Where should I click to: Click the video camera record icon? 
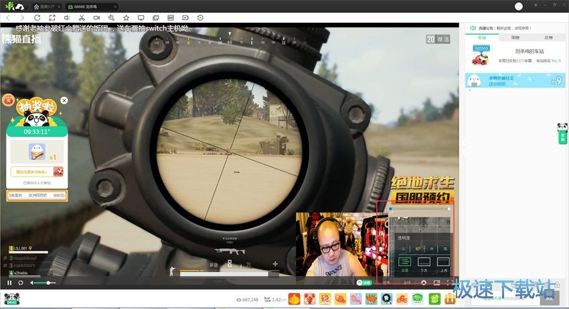click(x=96, y=18)
